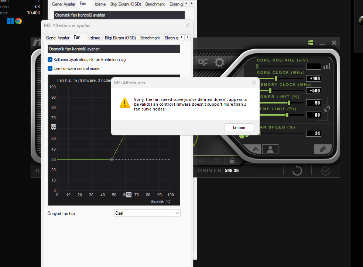Click the Tamam button in error dialog

pos(239,127)
